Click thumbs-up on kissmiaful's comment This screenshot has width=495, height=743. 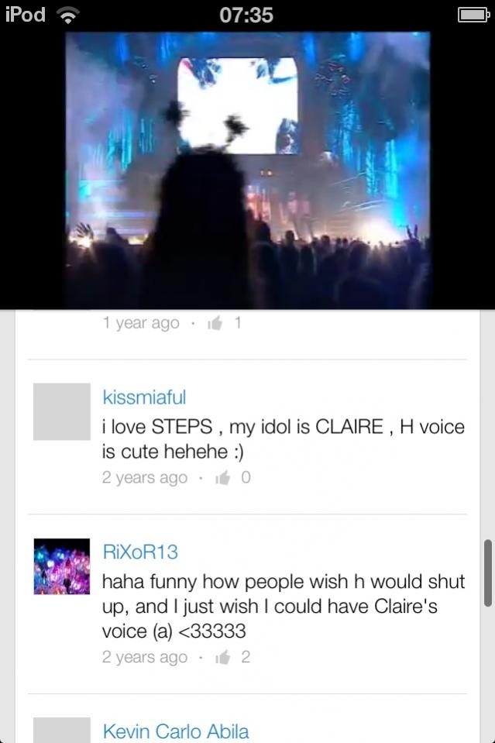pyautogui.click(x=222, y=477)
